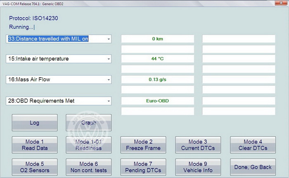Image resolution: width=289 pixels, height=178 pixels.
Task: Click the Protocol: ISO14230 label
Action: [x=33, y=18]
